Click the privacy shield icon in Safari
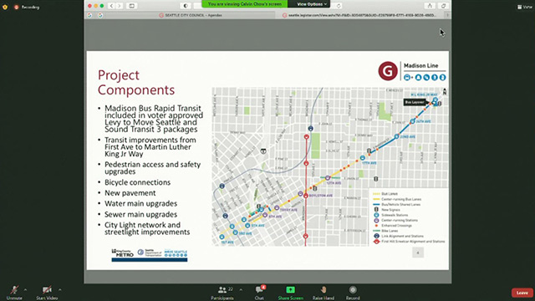Viewport: 535px width, 301px height. point(186,6)
